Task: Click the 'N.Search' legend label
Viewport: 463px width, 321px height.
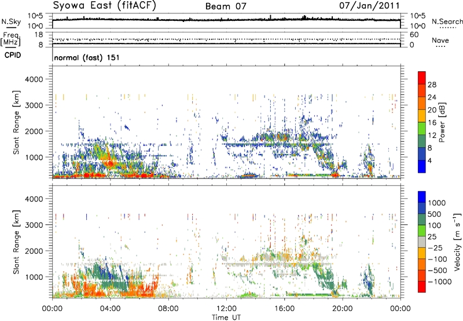Action: [x=447, y=21]
